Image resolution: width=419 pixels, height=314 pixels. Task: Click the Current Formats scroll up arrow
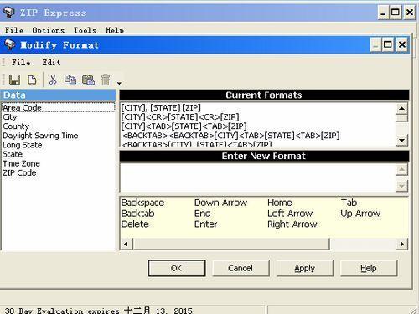[401, 108]
